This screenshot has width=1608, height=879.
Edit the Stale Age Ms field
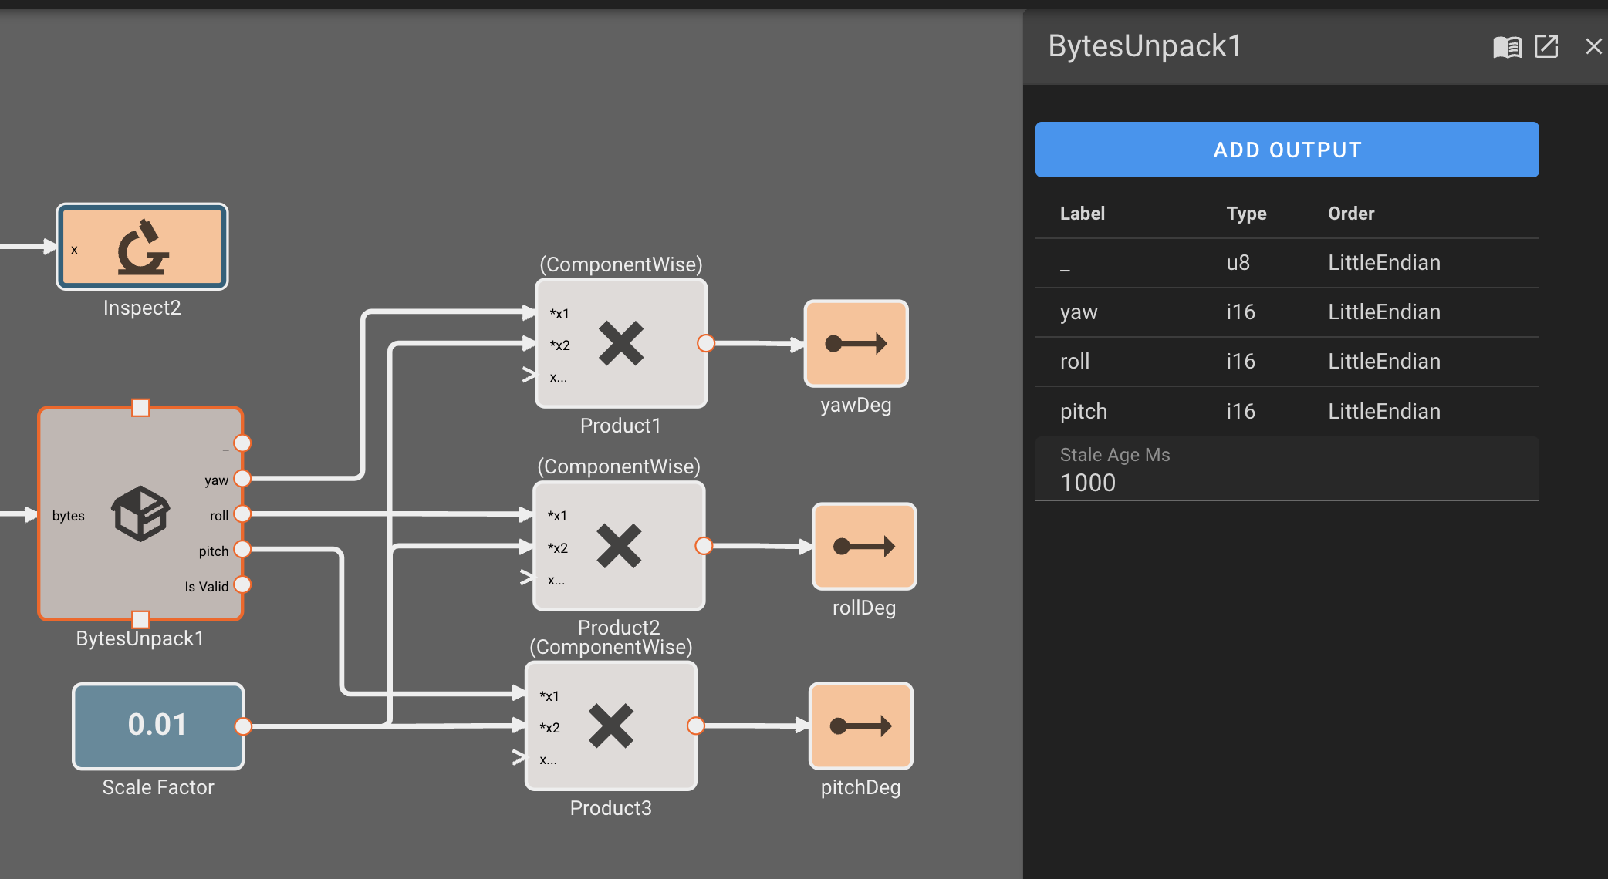pyautogui.click(x=1286, y=482)
